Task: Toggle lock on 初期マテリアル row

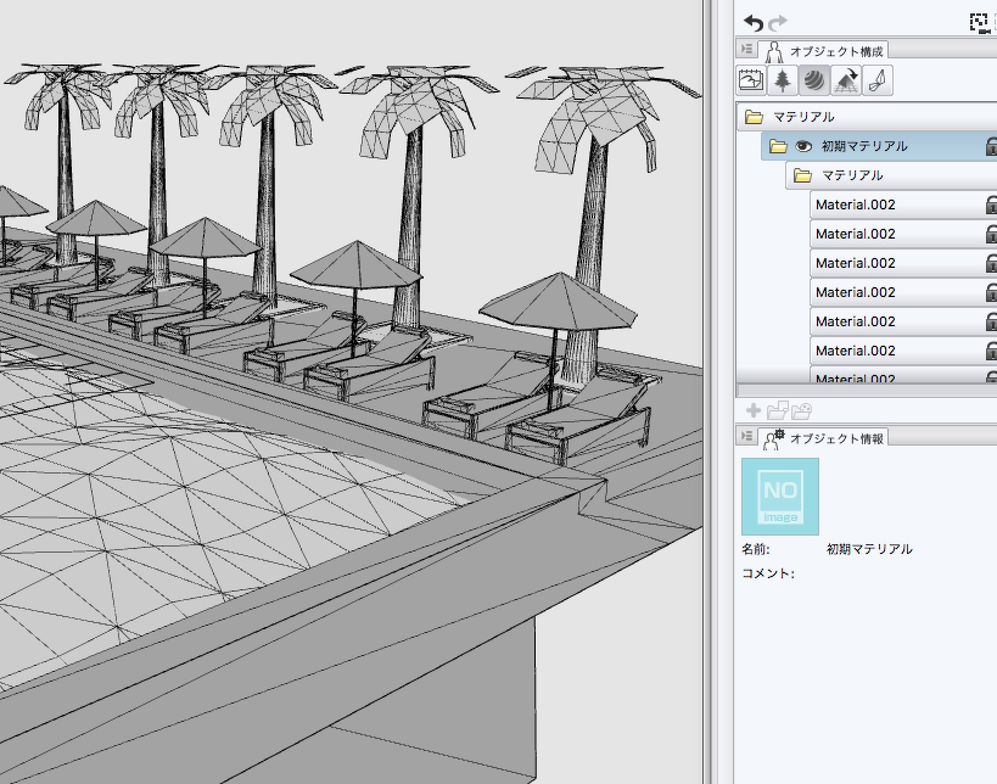Action: (x=992, y=146)
